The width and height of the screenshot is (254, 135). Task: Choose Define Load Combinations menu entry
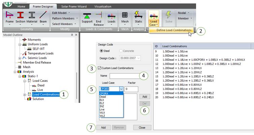coord(171,30)
